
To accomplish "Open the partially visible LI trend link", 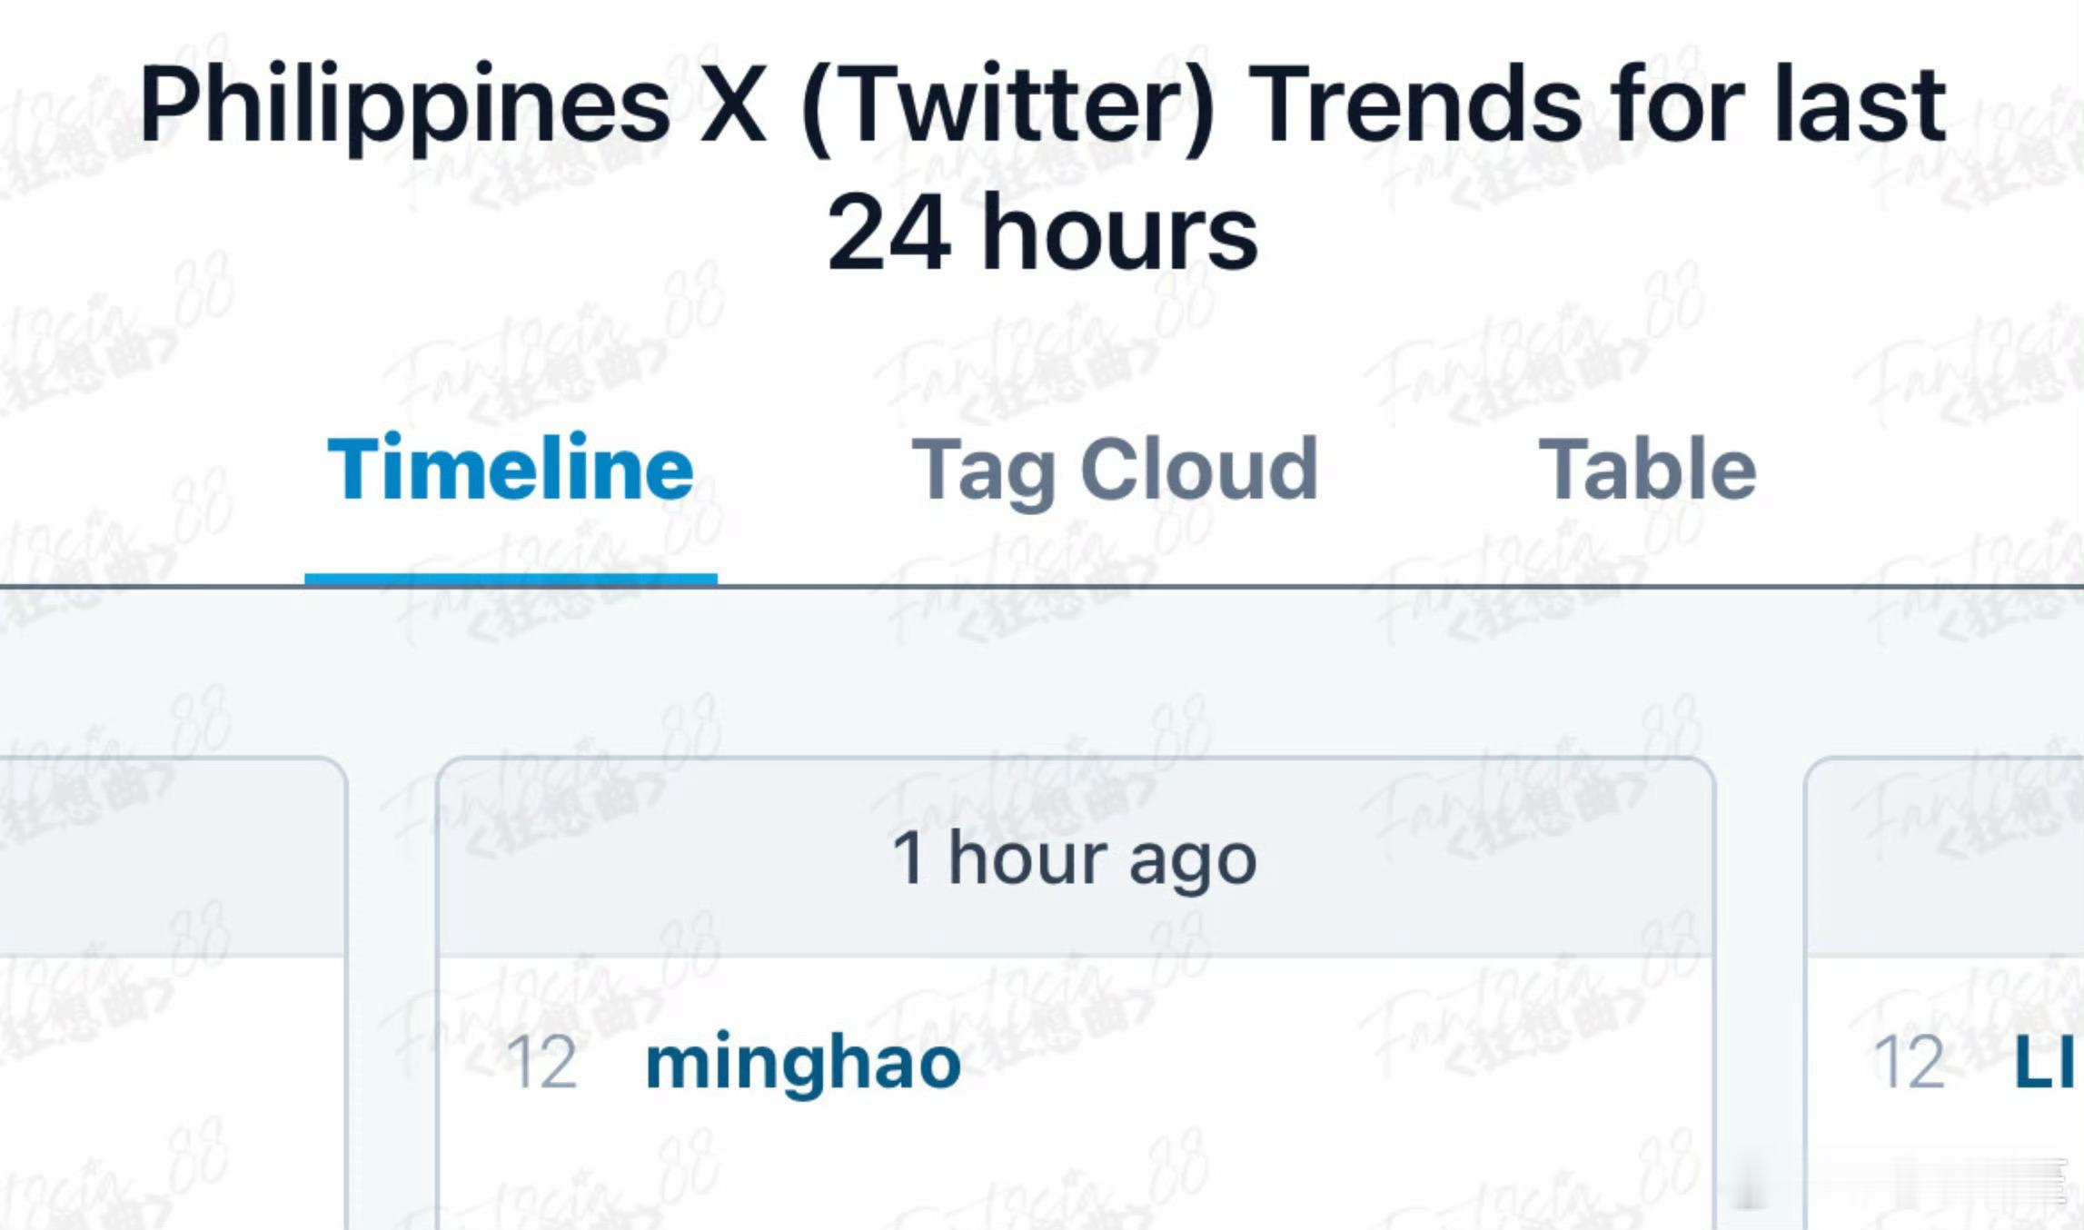I will tap(2044, 1062).
